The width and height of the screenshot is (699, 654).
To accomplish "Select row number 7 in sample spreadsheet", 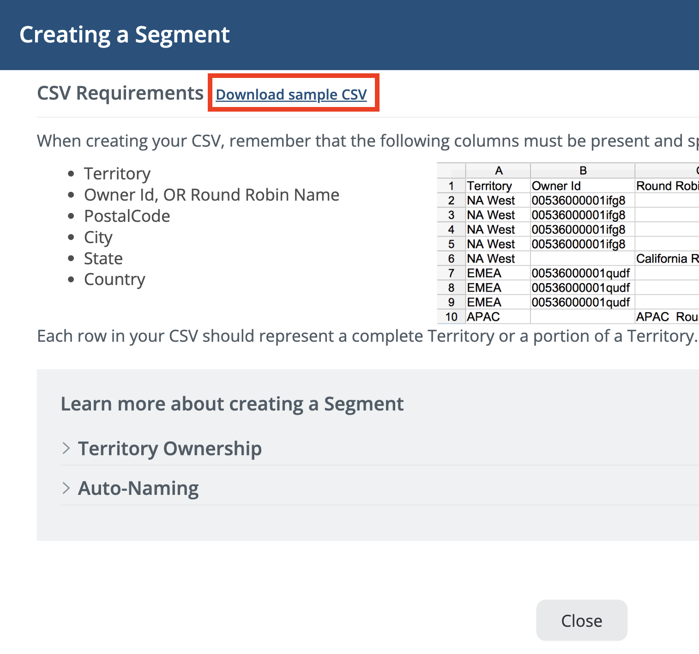I will click(x=451, y=273).
